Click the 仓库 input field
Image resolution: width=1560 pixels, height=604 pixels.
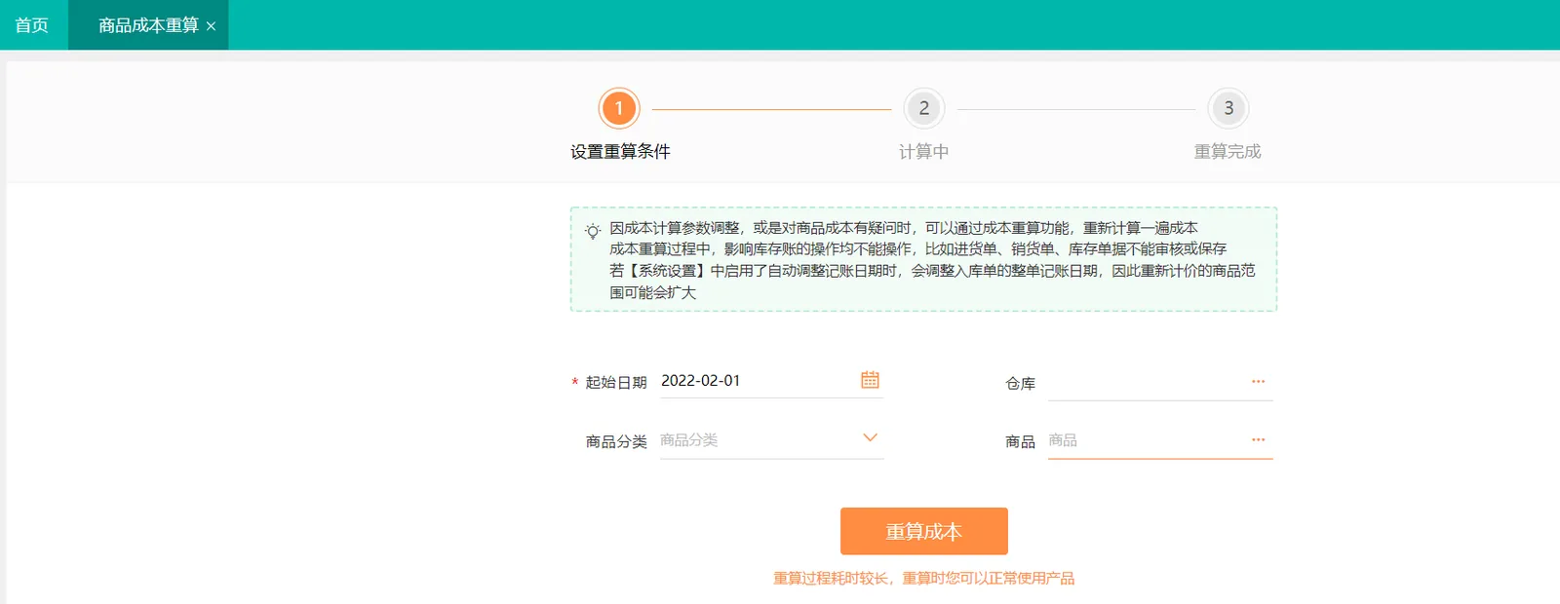(1160, 383)
